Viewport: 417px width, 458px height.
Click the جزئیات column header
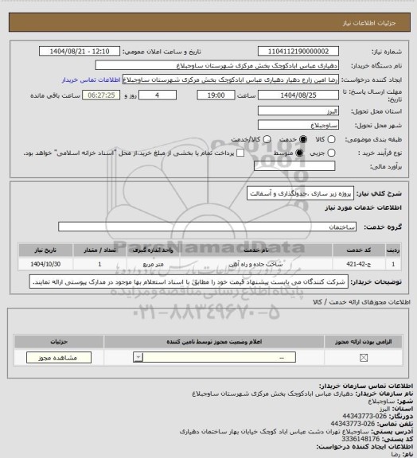coord(59,341)
